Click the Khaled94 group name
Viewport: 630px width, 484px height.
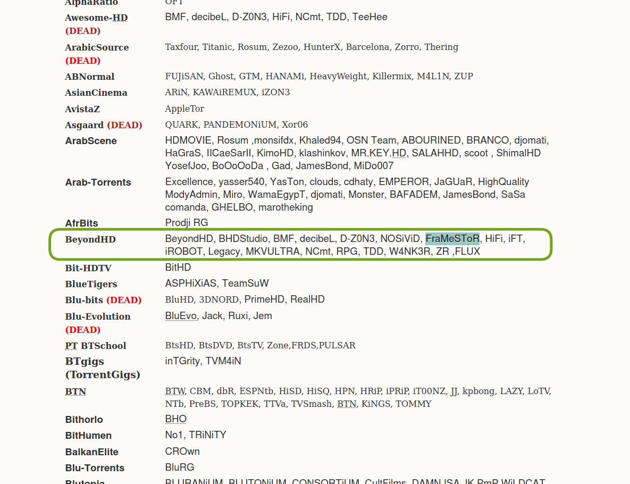click(320, 140)
